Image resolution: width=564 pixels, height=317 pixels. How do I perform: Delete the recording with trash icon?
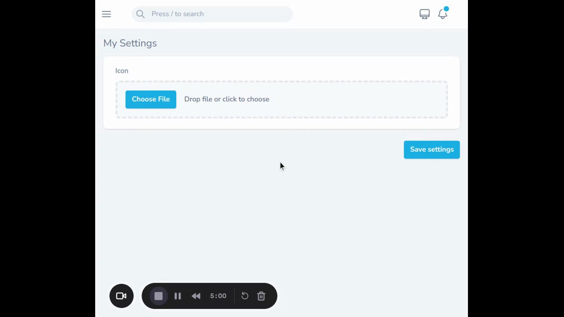pos(261,296)
